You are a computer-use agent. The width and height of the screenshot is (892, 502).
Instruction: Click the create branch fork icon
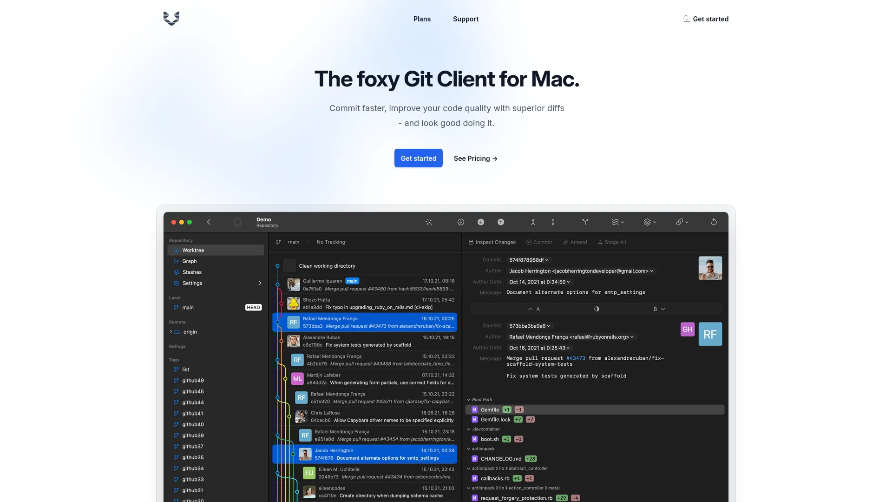[x=585, y=222]
